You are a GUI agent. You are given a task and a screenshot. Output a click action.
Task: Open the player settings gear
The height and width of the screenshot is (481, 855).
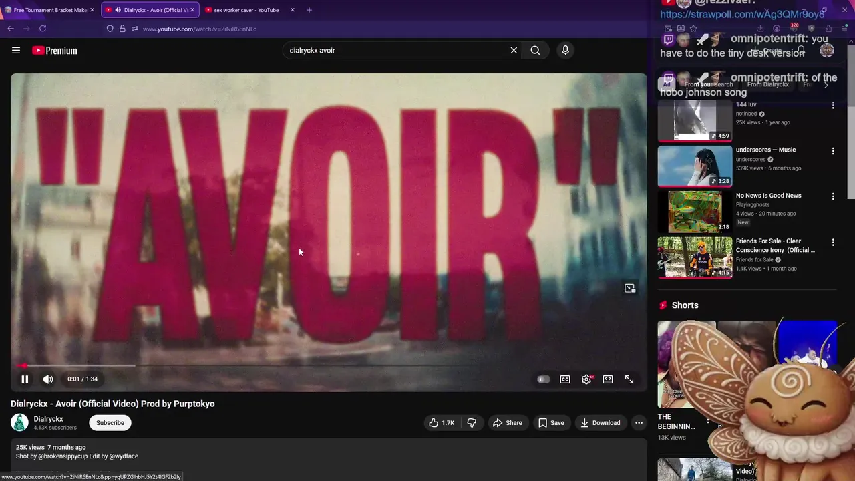click(x=586, y=379)
